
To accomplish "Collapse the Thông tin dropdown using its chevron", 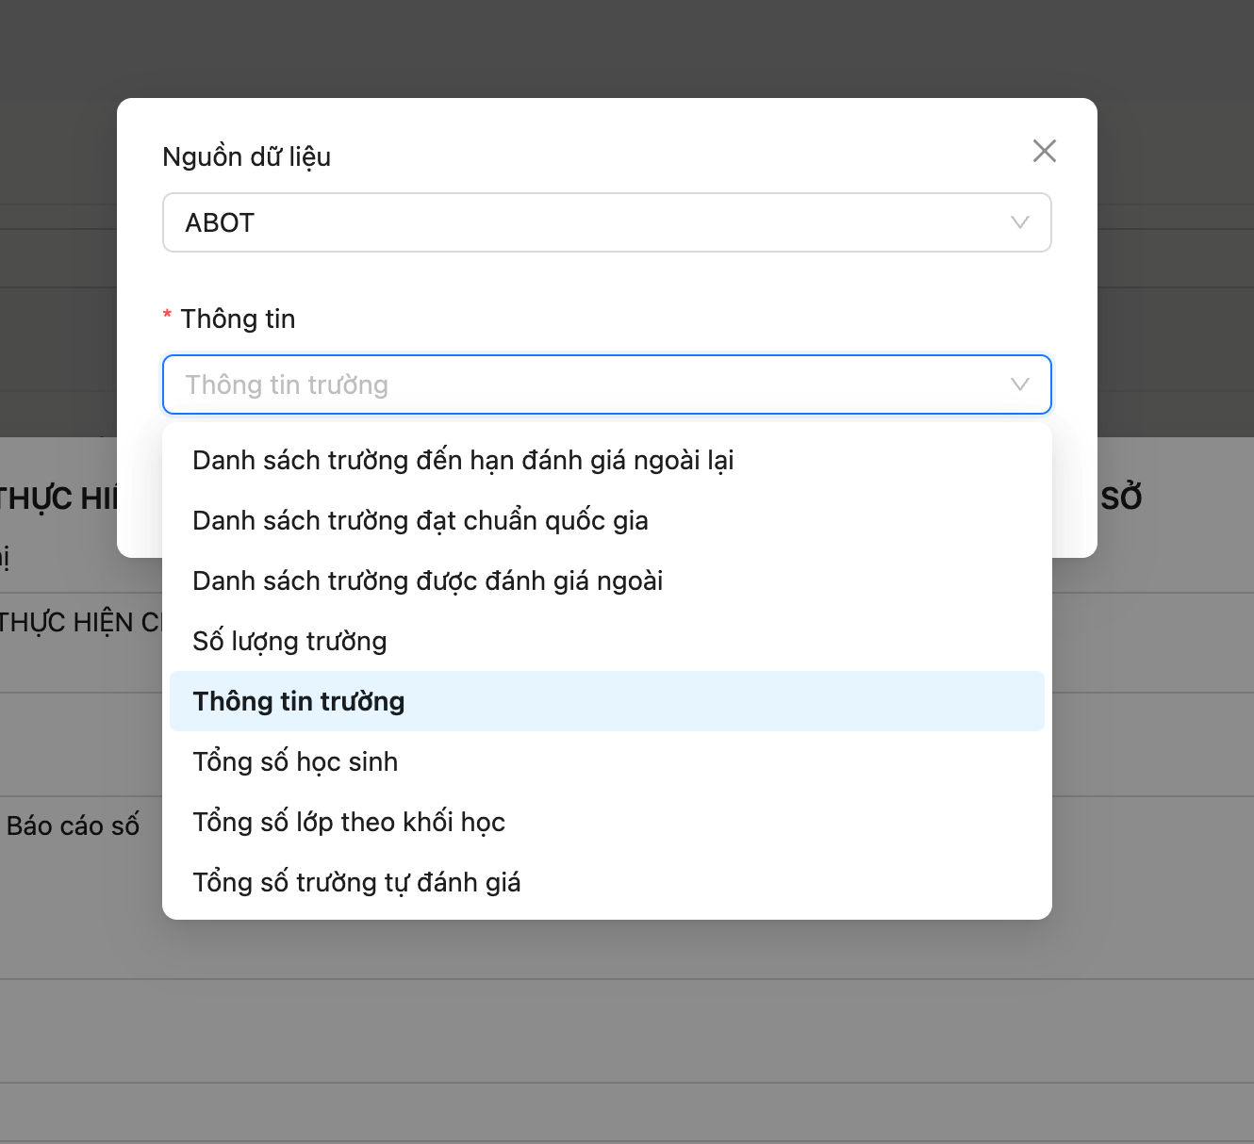I will 1019,384.
